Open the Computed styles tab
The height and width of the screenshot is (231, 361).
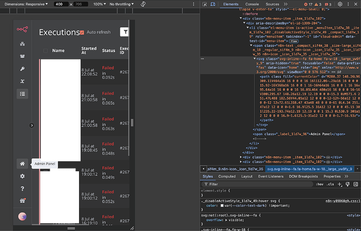coord(227,177)
